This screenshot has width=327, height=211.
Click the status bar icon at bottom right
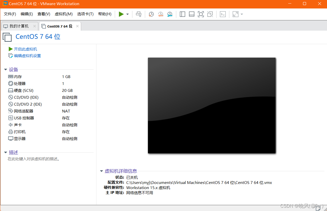[318, 208]
